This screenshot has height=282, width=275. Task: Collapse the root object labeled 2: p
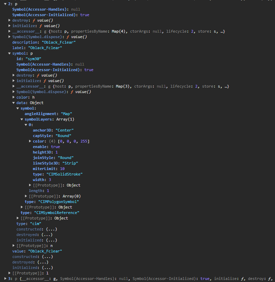(x=5, y=4)
